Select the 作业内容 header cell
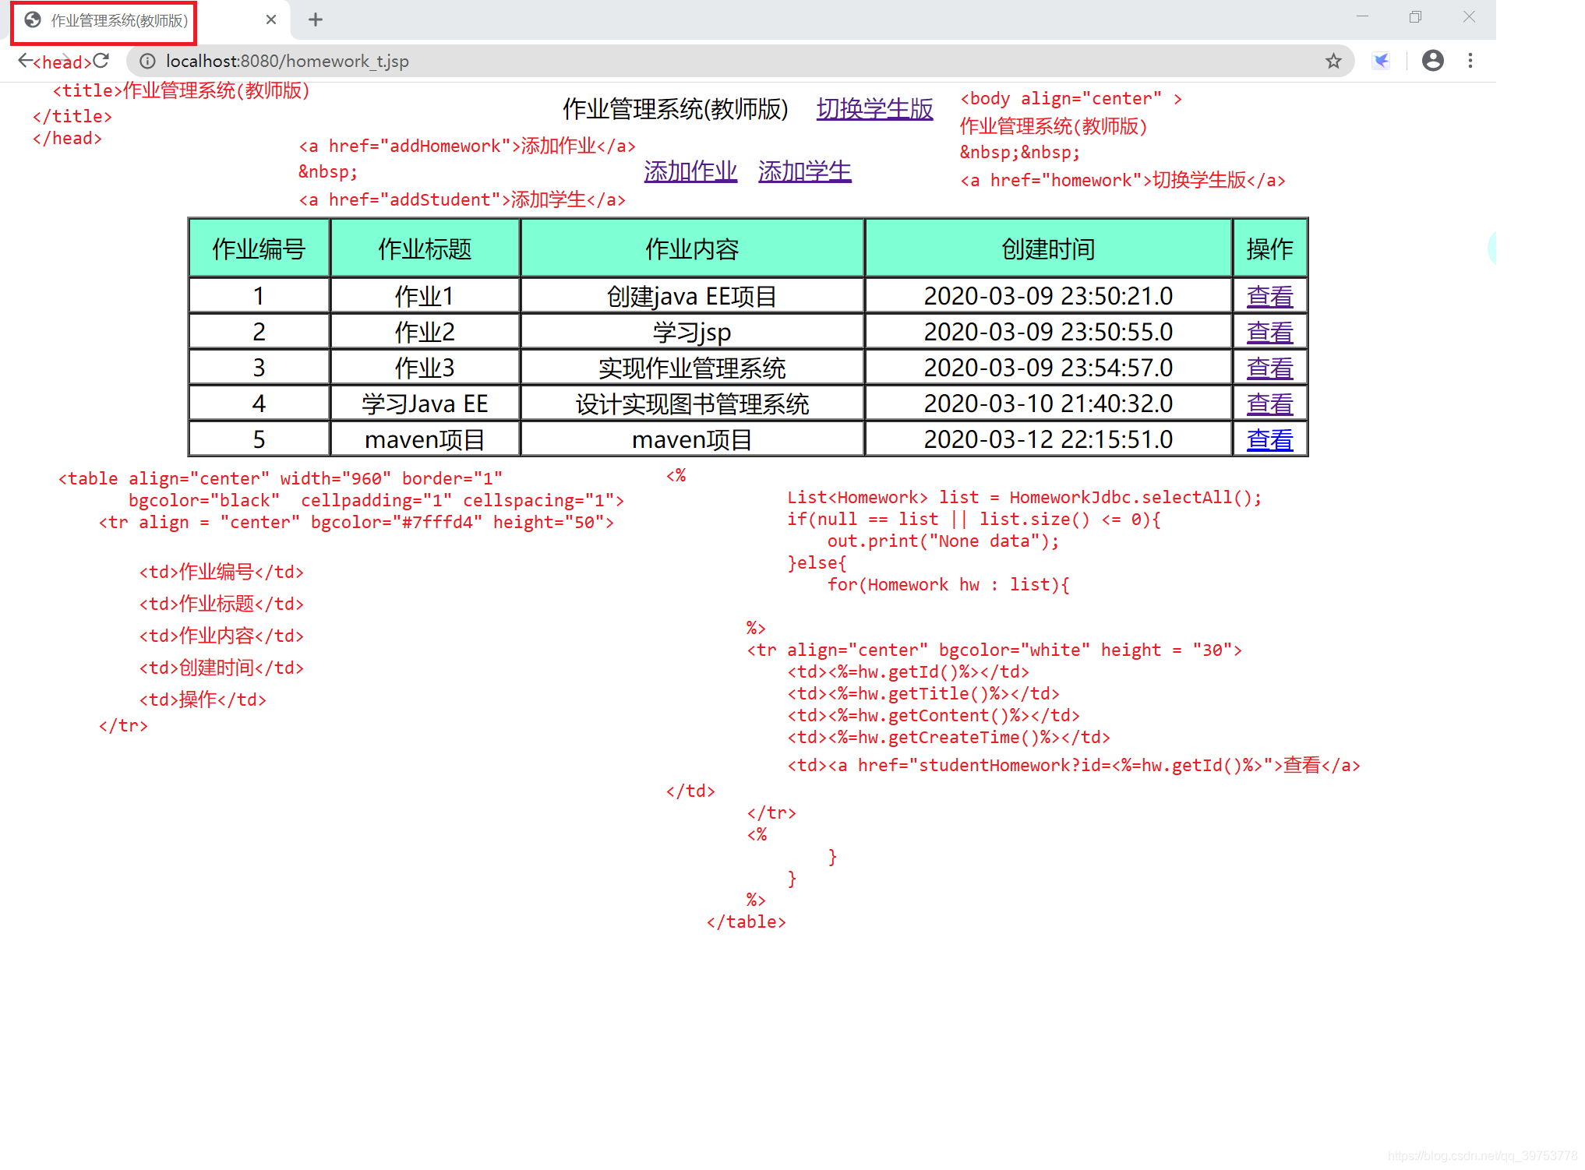Viewport: 1585px width, 1170px height. [692, 248]
